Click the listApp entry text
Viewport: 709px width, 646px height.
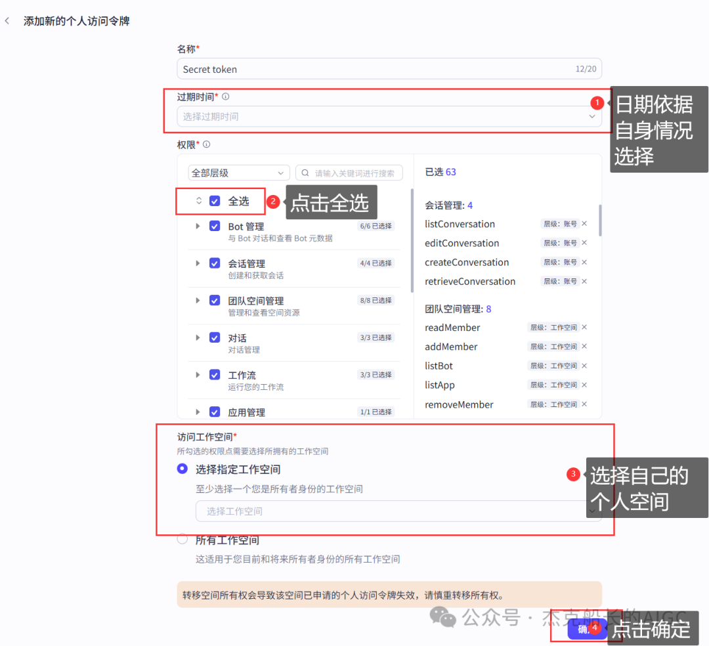coord(440,385)
